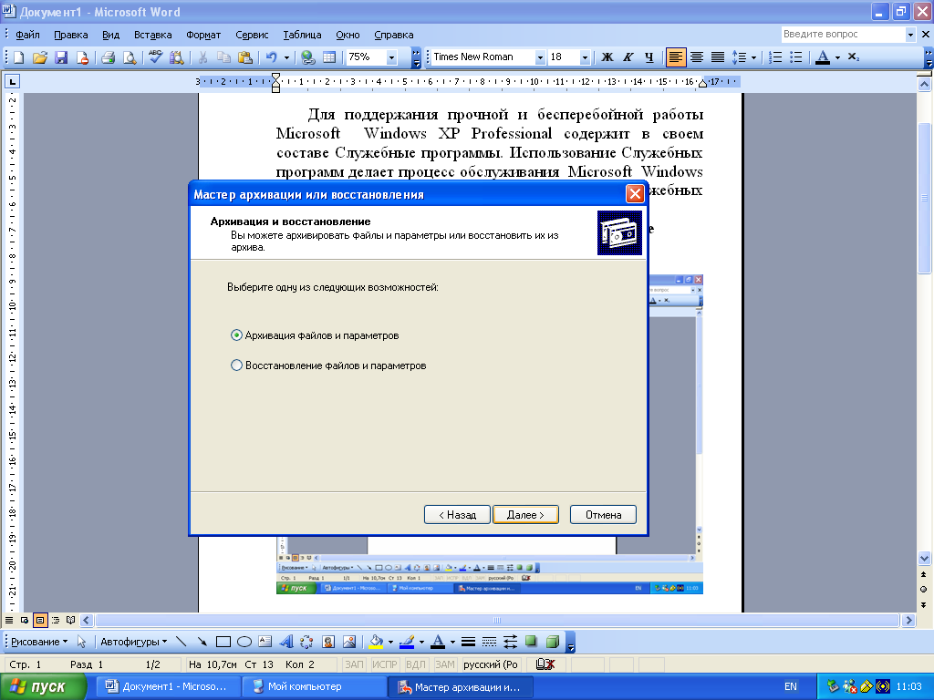Click the EN language indicator in taskbar

[x=791, y=687]
